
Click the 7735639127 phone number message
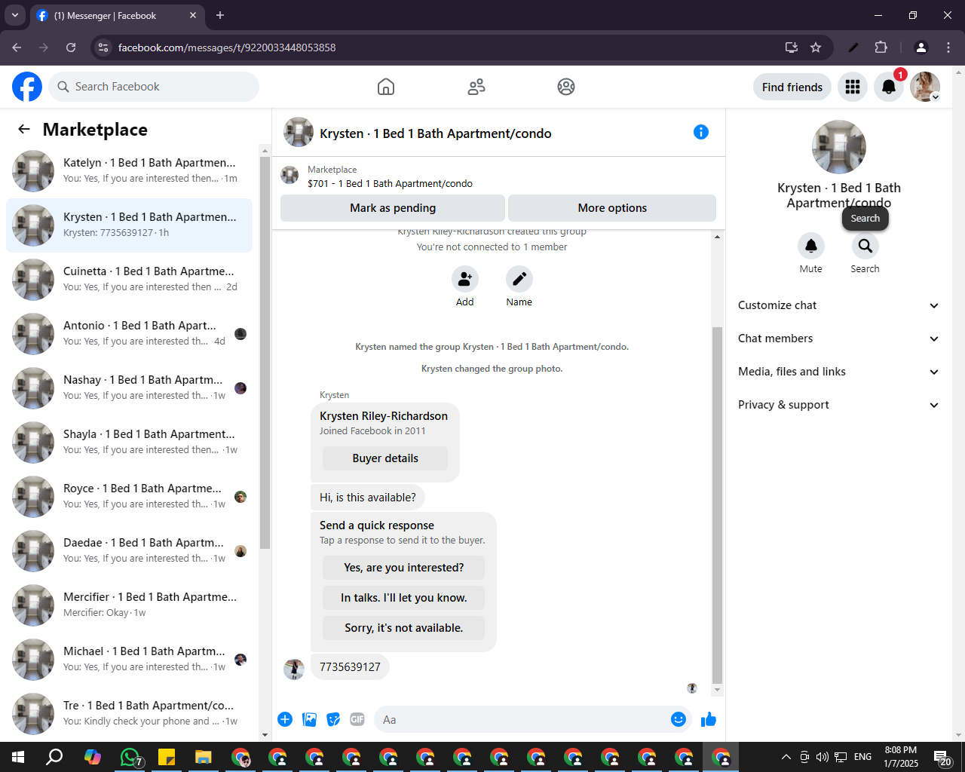350,667
